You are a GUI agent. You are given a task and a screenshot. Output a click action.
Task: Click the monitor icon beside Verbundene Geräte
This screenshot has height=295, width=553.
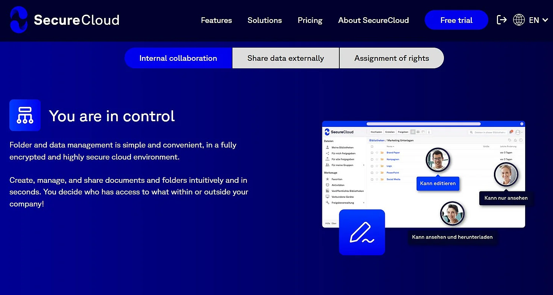(x=327, y=197)
